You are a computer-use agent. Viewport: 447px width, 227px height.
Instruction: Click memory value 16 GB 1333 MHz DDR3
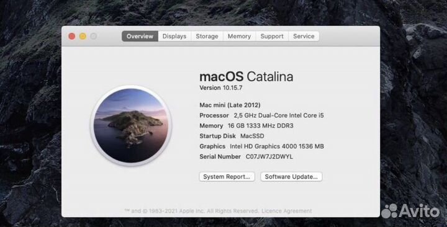click(x=260, y=126)
